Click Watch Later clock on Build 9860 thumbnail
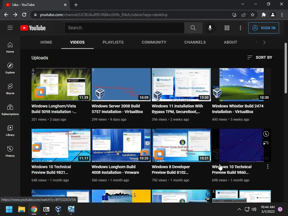The height and width of the screenshot is (216, 288). (x=266, y=134)
